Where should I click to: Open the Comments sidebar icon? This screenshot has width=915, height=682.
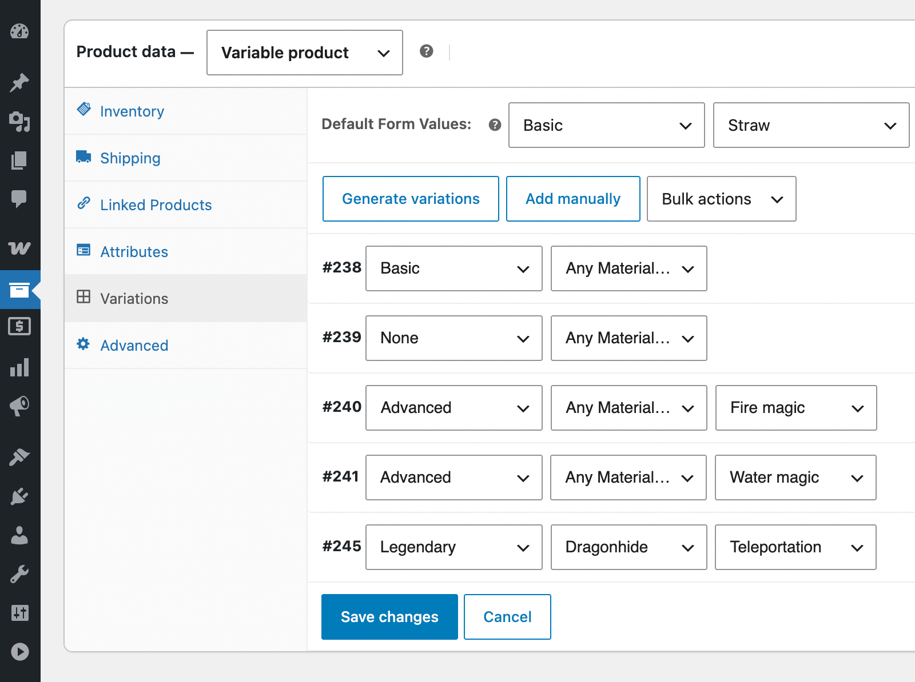(x=19, y=199)
